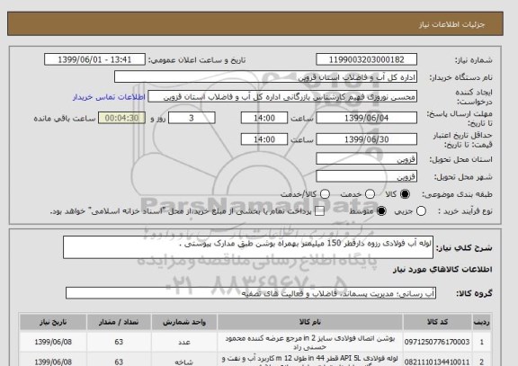Click the general need description text box
This screenshot has height=366, width=518.
(248, 247)
